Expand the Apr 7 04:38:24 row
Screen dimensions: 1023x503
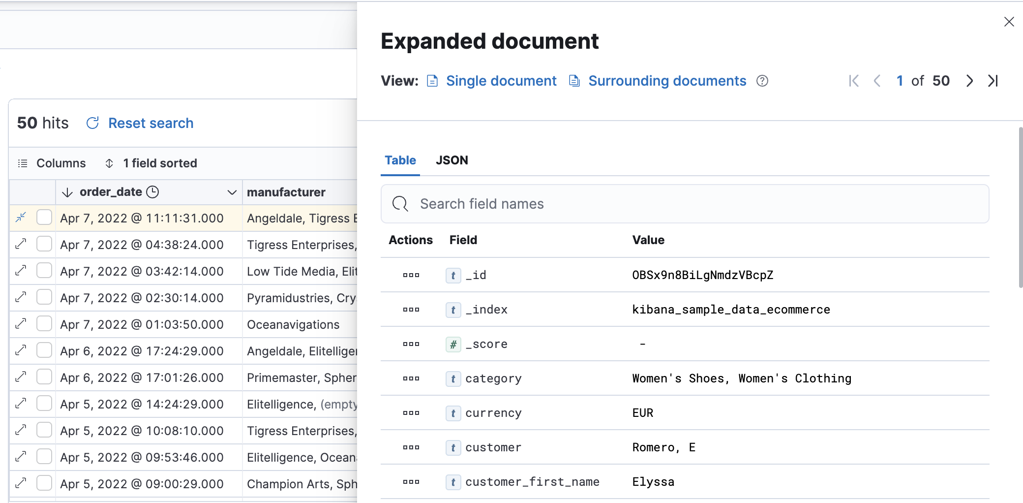click(21, 244)
